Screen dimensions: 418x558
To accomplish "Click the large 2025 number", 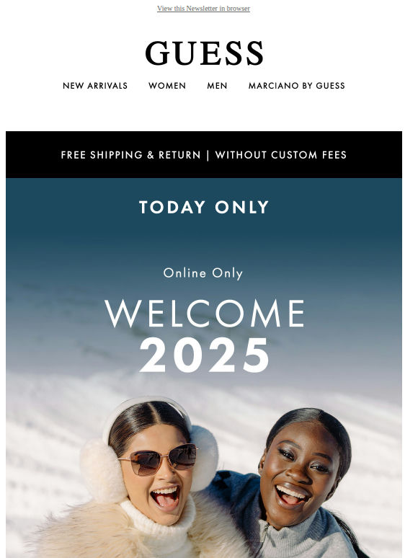I will point(204,355).
